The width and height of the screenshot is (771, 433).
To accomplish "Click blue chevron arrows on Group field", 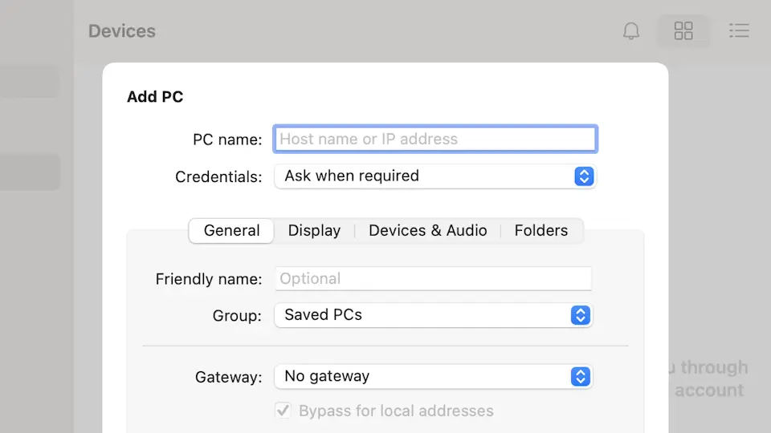I will click(580, 315).
